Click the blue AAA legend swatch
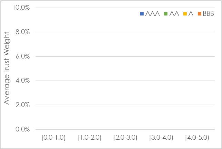Image resolution: width=222 pixels, height=149 pixels. point(142,14)
